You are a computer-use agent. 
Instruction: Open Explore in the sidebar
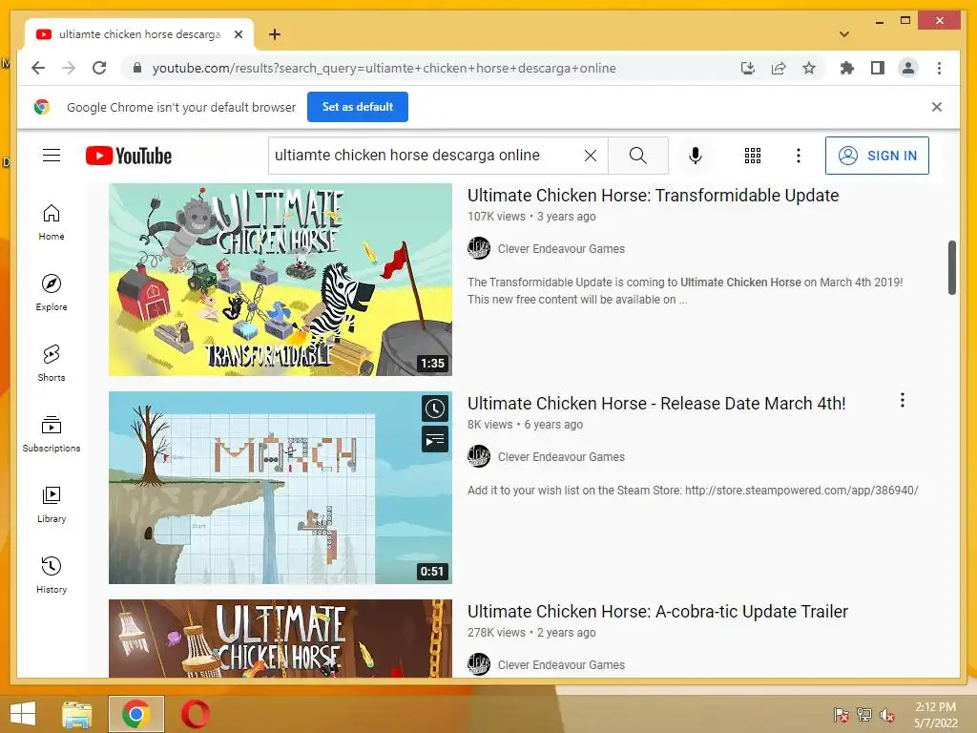click(x=52, y=293)
